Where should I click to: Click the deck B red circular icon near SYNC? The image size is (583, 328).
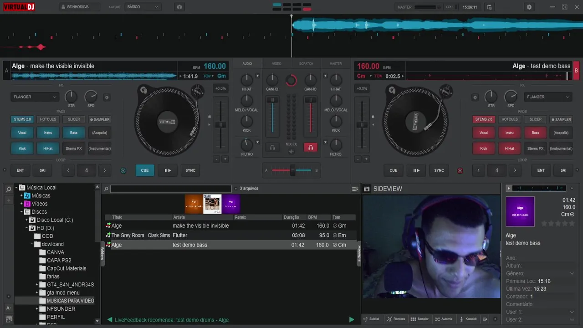click(460, 171)
